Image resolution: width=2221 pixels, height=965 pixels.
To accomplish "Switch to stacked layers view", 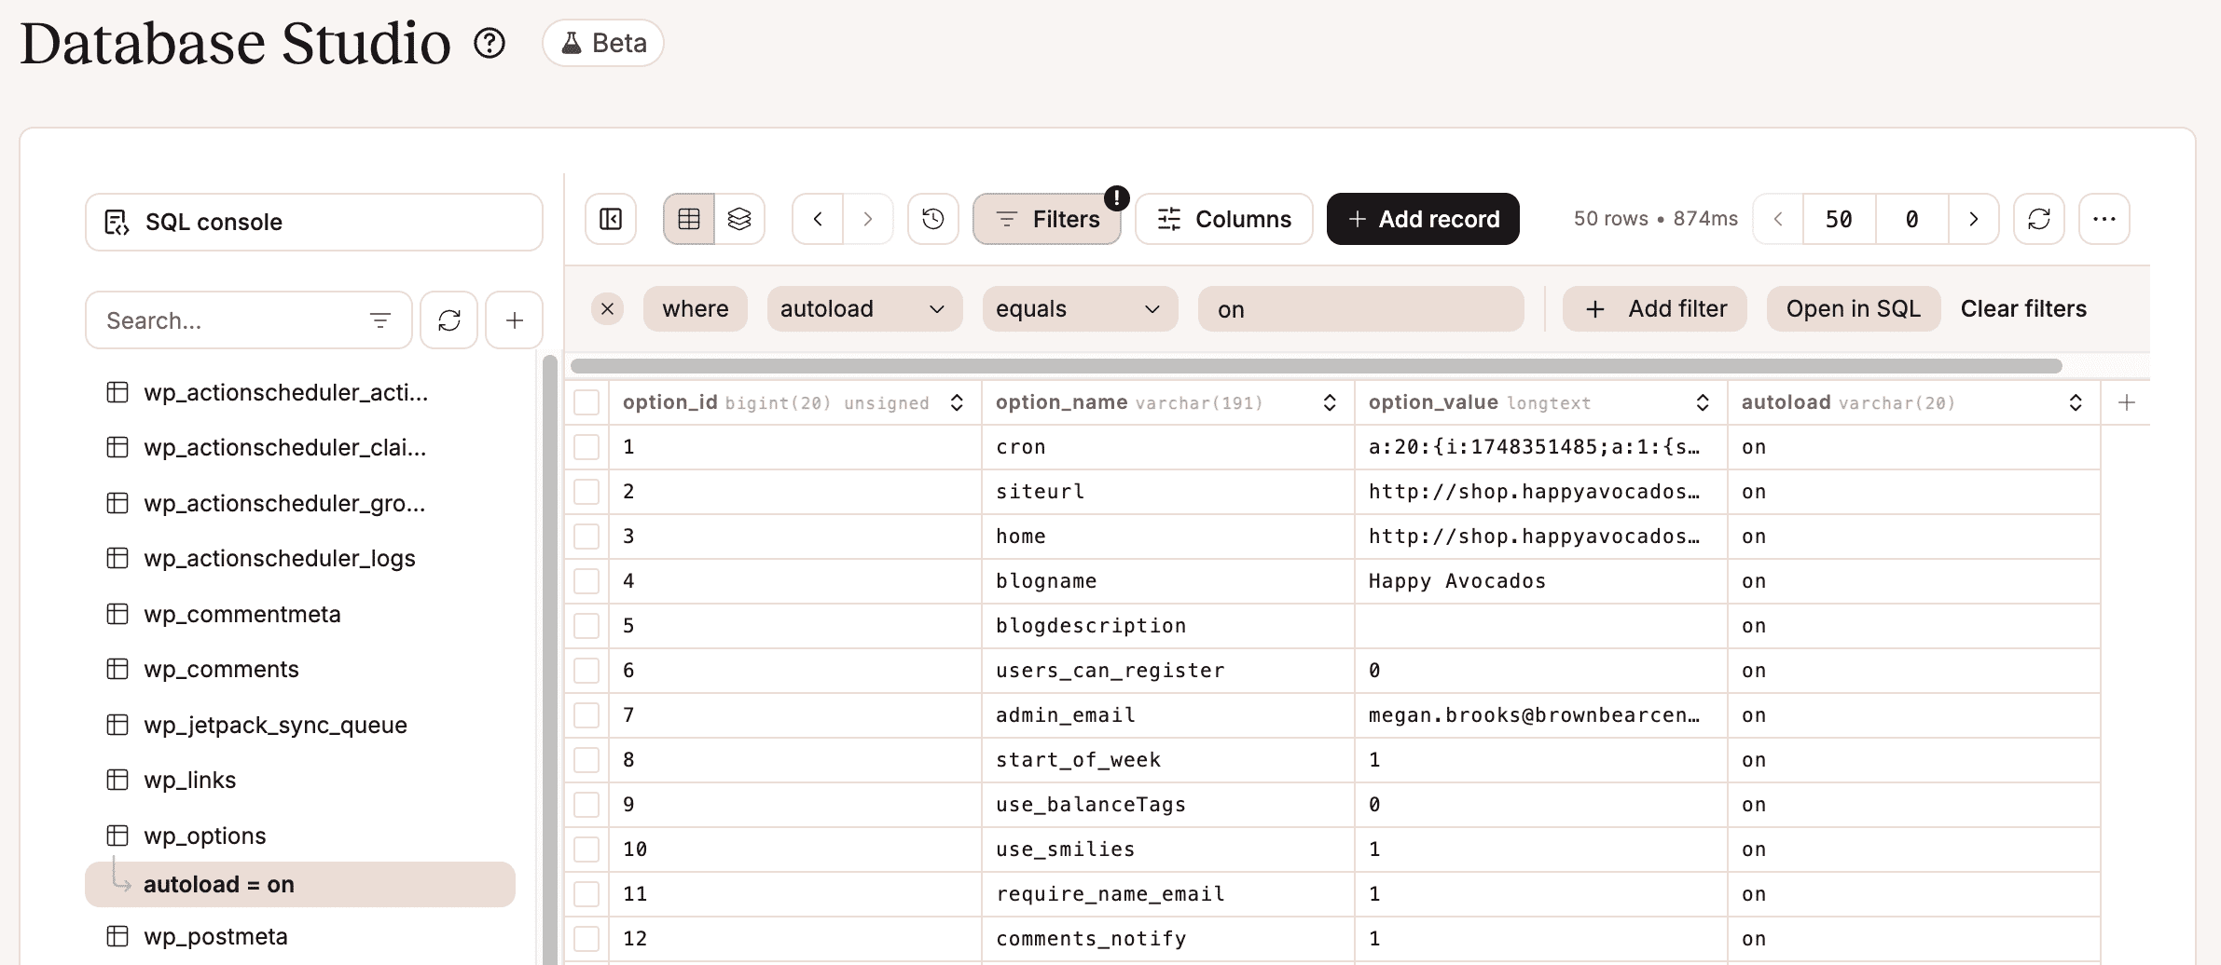I will pyautogui.click(x=739, y=219).
